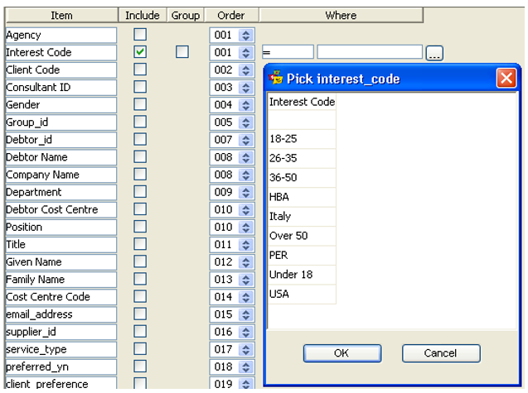This screenshot has width=528, height=393.
Task: Click the Order spinner for Group_id
Action: point(246,122)
